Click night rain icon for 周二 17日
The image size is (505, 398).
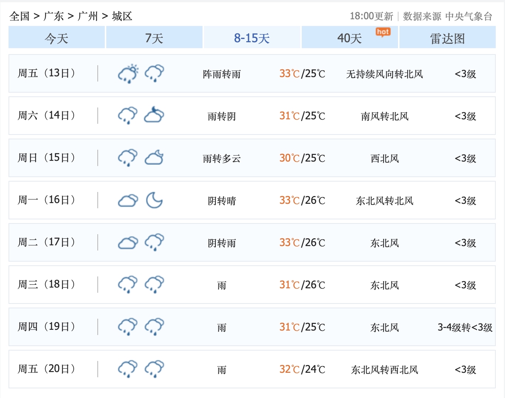tap(154, 242)
